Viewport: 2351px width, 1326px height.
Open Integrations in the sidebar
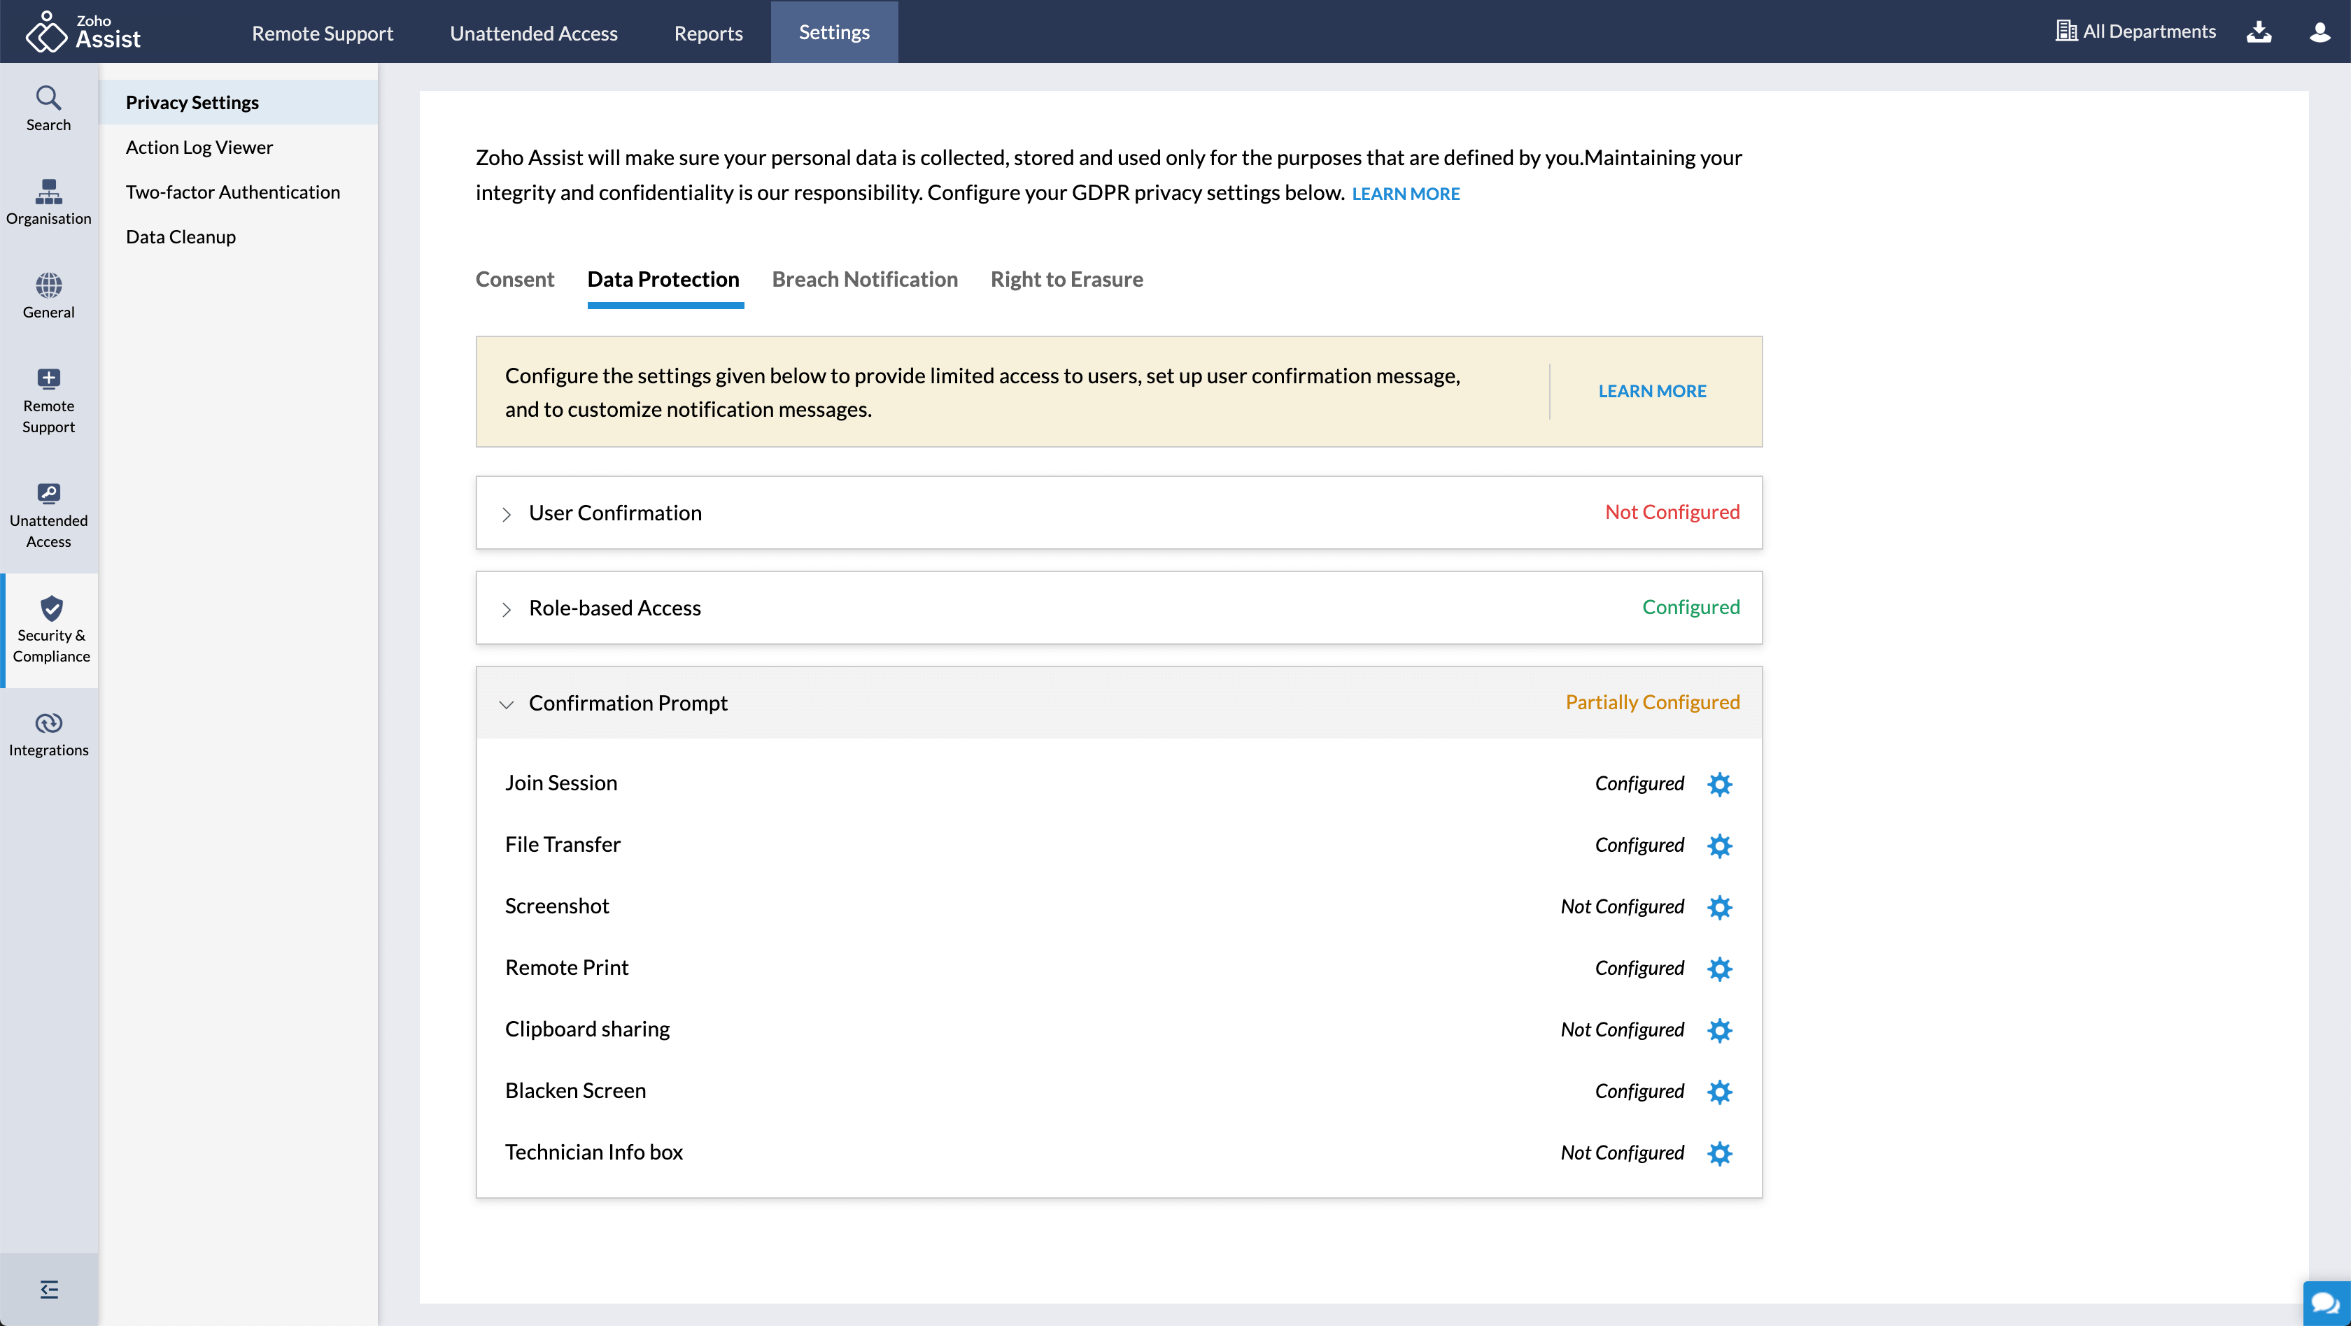48,734
